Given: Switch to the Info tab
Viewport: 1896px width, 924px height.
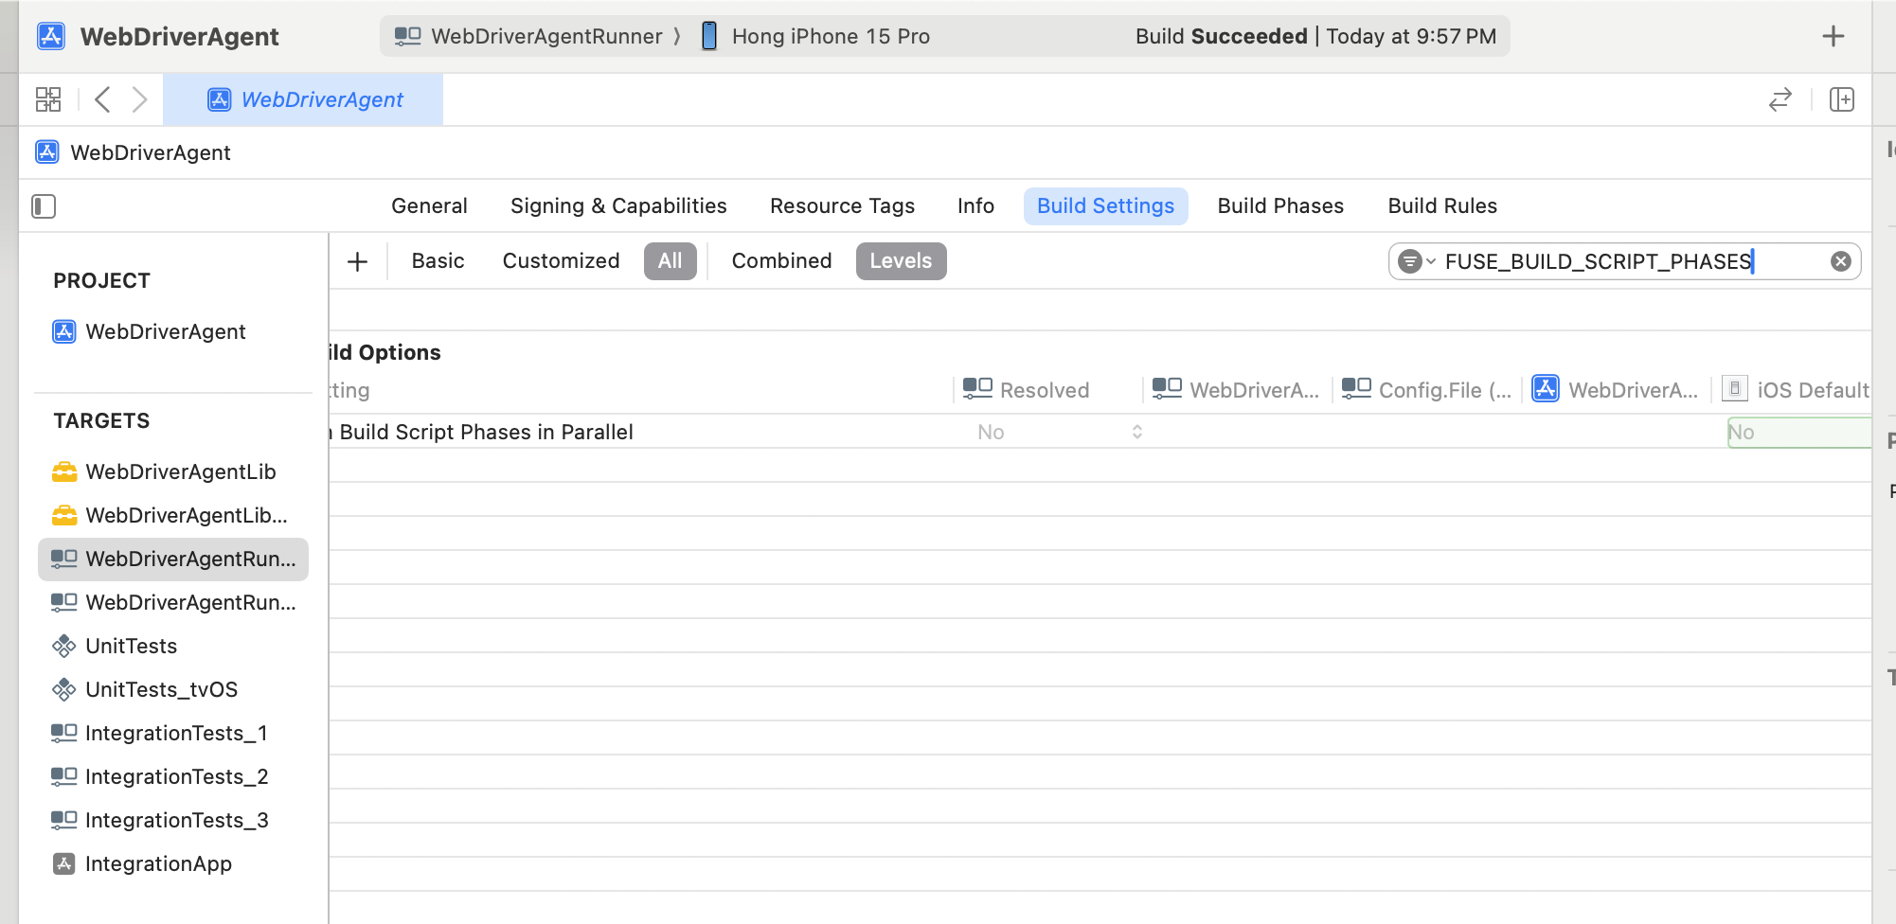Looking at the screenshot, I should 975,206.
